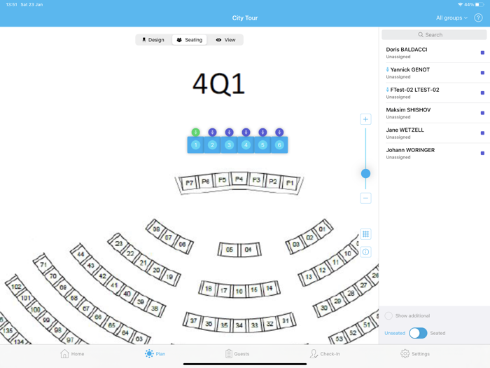Click seat 04 on the plan
Viewport: 490px width, 368px height.
point(248,250)
